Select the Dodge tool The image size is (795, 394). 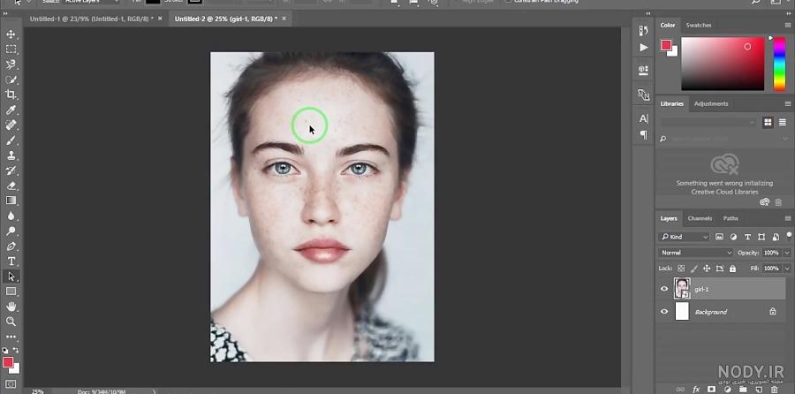click(11, 231)
